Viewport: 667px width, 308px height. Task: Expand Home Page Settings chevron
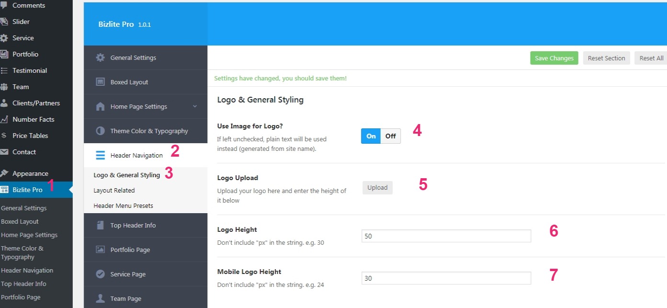pos(195,106)
